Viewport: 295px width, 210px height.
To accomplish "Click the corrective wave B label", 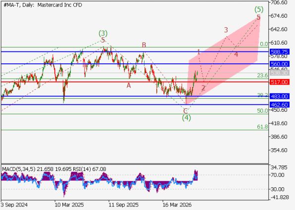I will [x=144, y=45].
